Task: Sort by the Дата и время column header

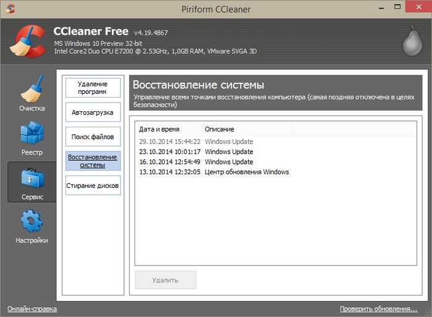Action: click(168, 129)
